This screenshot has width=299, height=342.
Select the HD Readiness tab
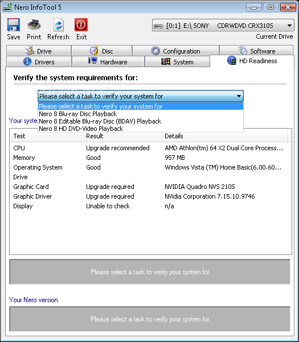252,61
